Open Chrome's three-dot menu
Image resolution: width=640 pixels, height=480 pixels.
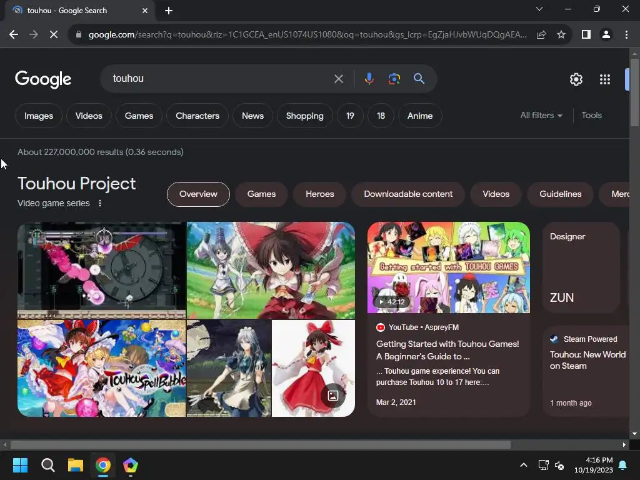pos(626,35)
